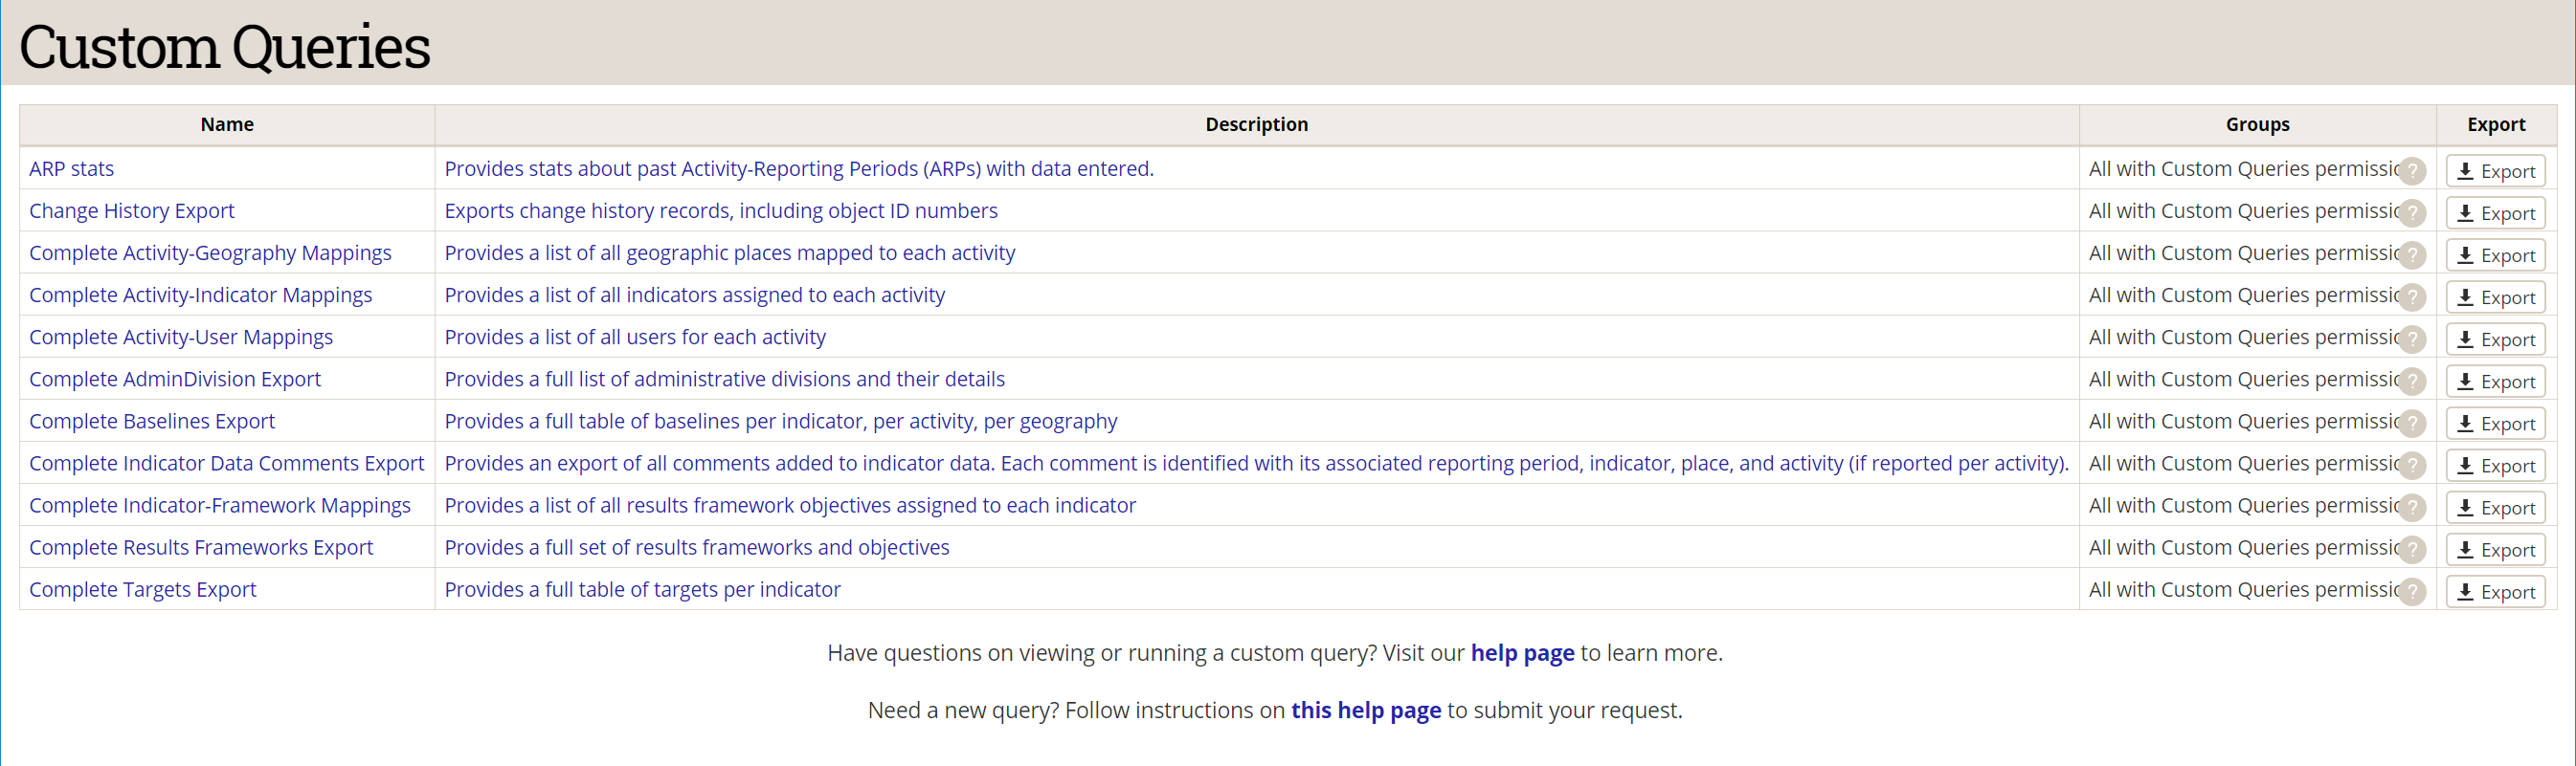
Task: Show group help for Complete Activity-User Mappings
Action: coord(2412,339)
